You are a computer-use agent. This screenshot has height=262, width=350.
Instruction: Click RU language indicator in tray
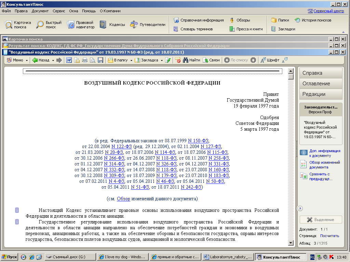coord(312,257)
